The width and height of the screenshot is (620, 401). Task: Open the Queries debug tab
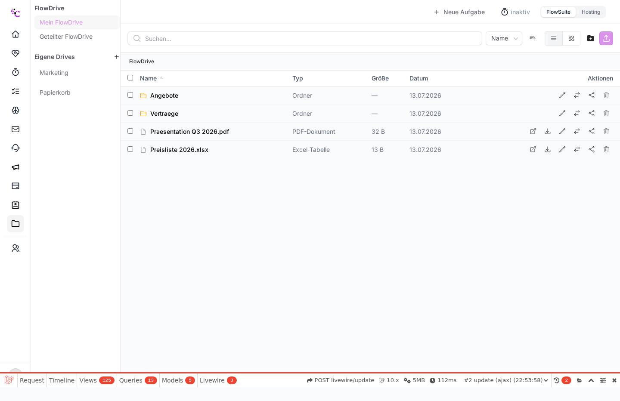pyautogui.click(x=138, y=380)
